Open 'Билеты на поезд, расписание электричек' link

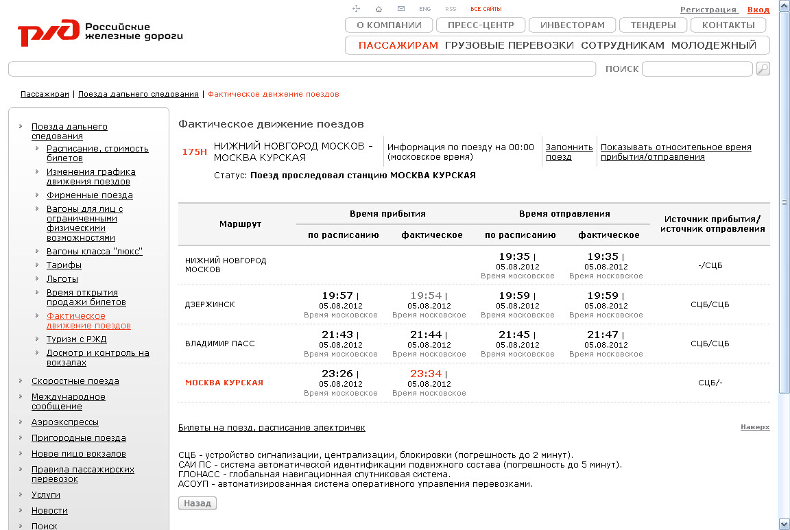click(x=272, y=427)
